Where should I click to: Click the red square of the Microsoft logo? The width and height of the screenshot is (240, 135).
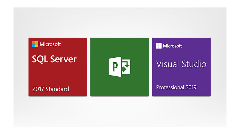click(33, 43)
